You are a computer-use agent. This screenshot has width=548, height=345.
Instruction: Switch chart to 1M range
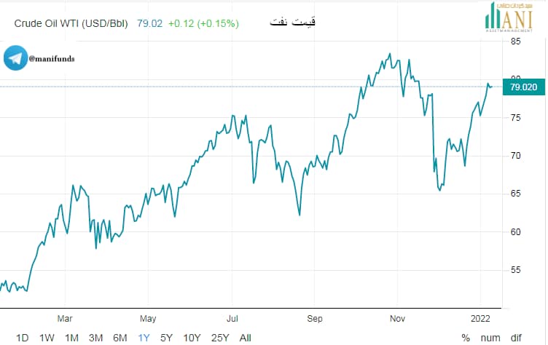point(71,338)
